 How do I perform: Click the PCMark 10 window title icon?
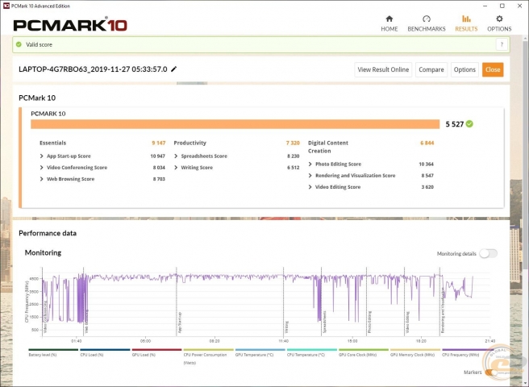click(6, 6)
